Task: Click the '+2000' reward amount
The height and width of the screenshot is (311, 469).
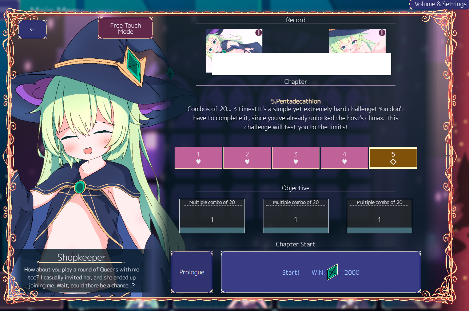Action: pyautogui.click(x=350, y=272)
